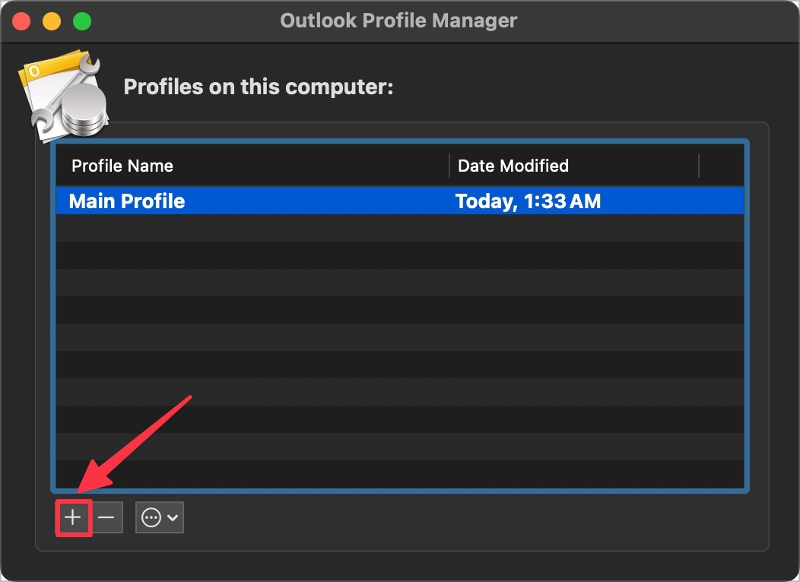
Task: Click the Outlook Profile Manager title text
Action: coord(398,21)
